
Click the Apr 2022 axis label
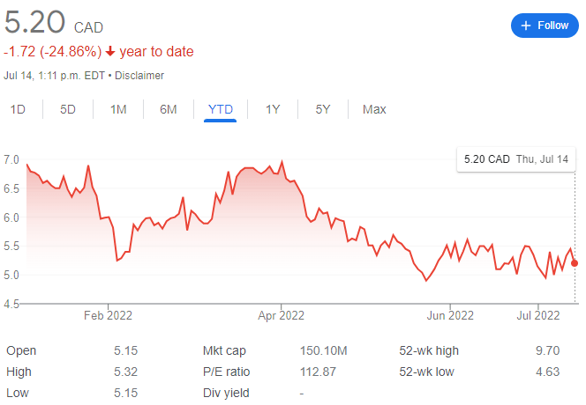[281, 315]
